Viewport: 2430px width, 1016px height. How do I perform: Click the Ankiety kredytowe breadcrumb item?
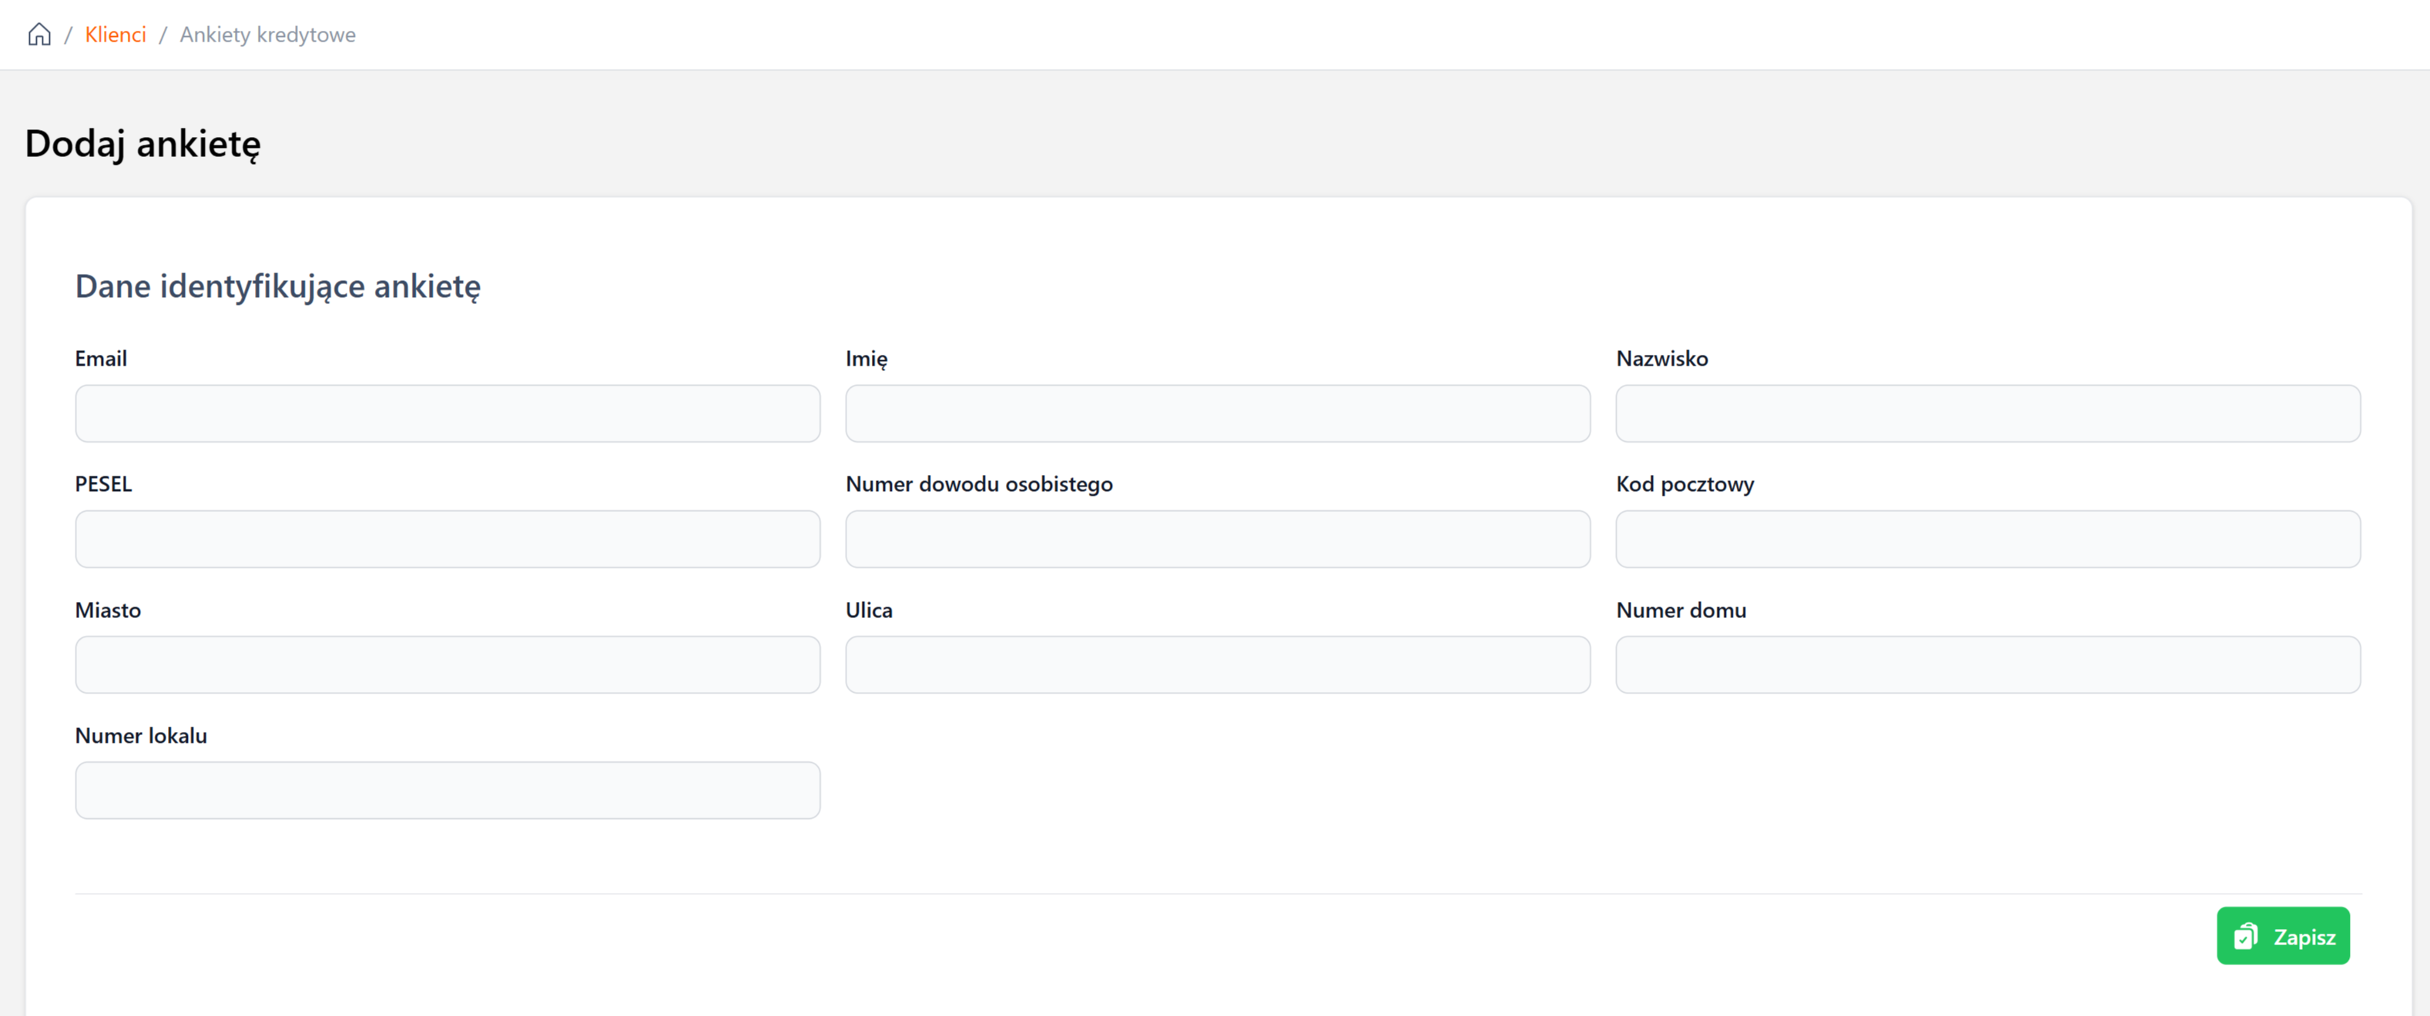[267, 35]
